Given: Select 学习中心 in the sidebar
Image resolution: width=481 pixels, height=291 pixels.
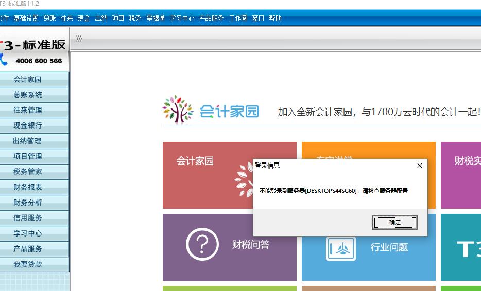Looking at the screenshot, I should (35, 233).
